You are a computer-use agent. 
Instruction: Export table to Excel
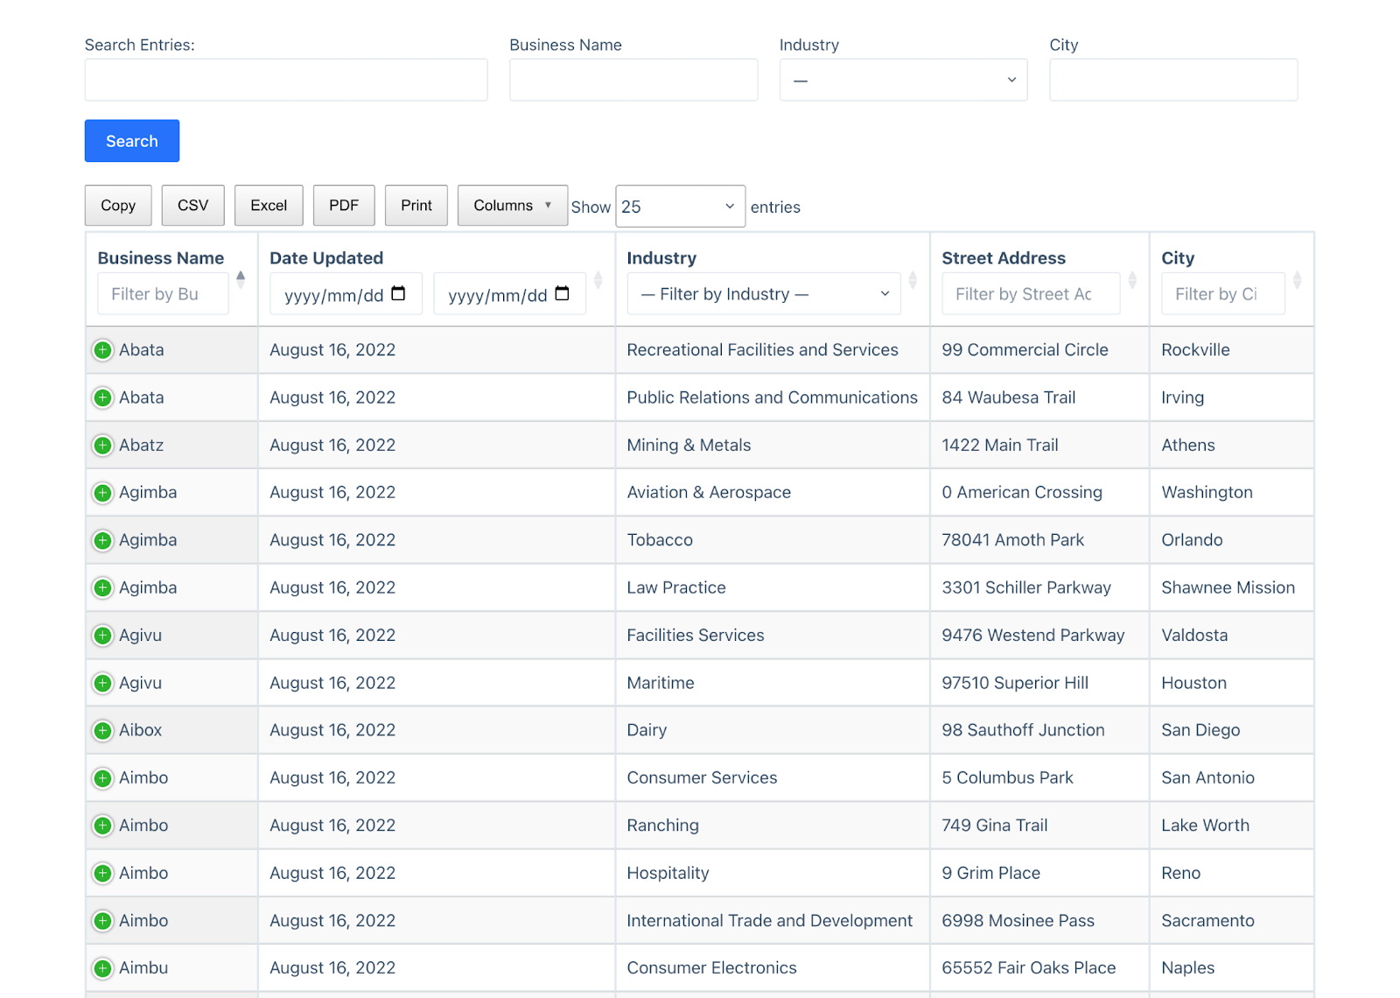[269, 206]
